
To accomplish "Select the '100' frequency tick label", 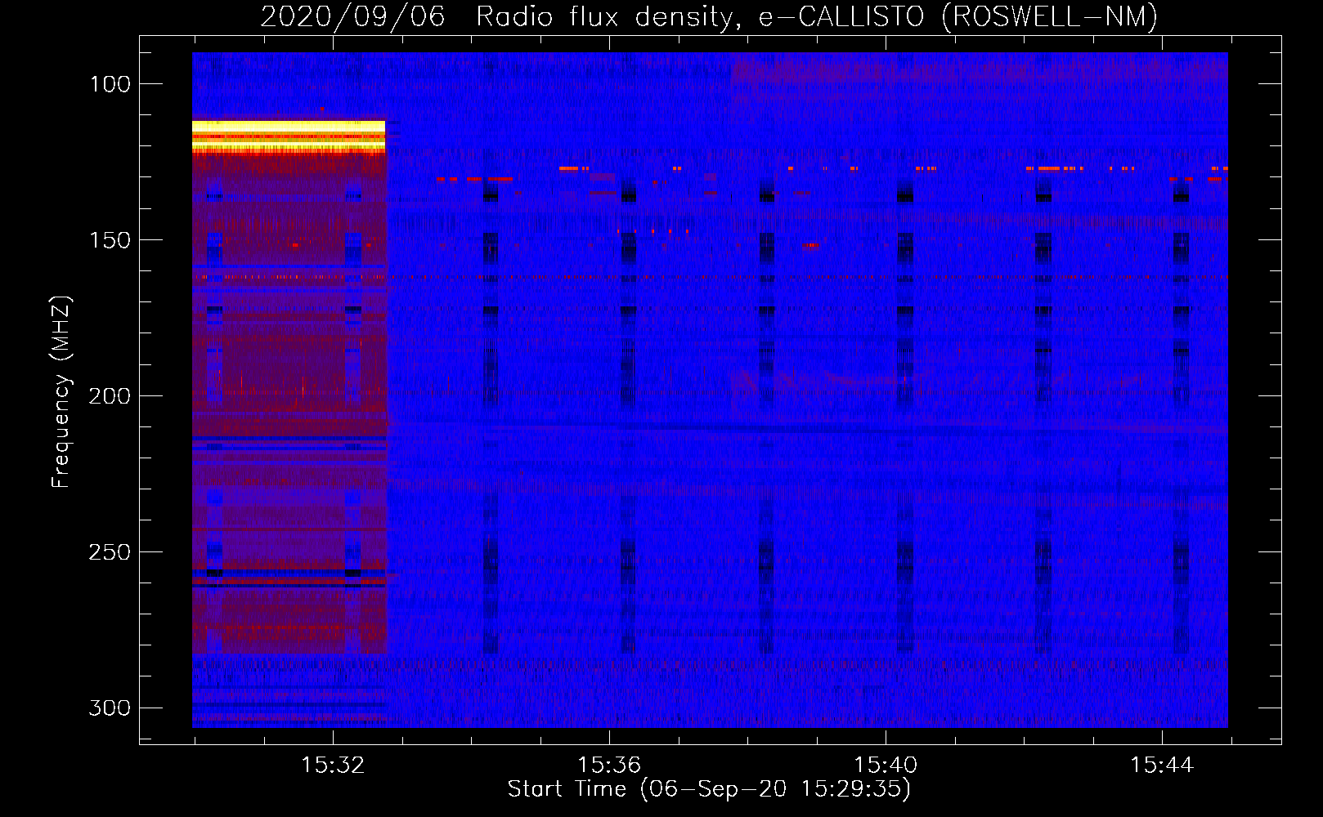I will click(110, 84).
